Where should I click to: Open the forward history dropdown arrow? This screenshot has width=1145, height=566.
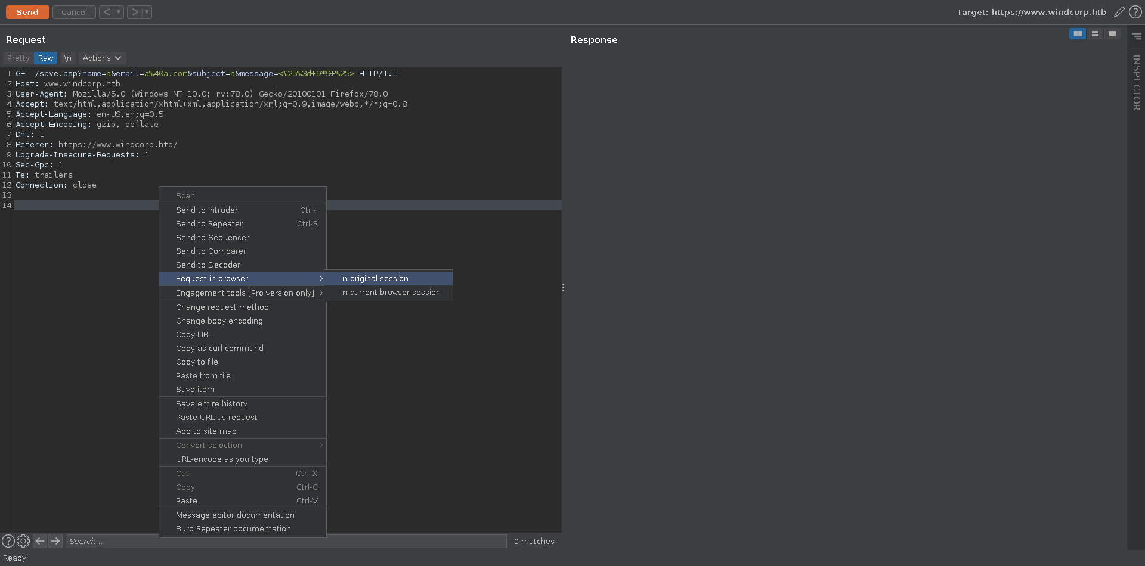tap(147, 12)
